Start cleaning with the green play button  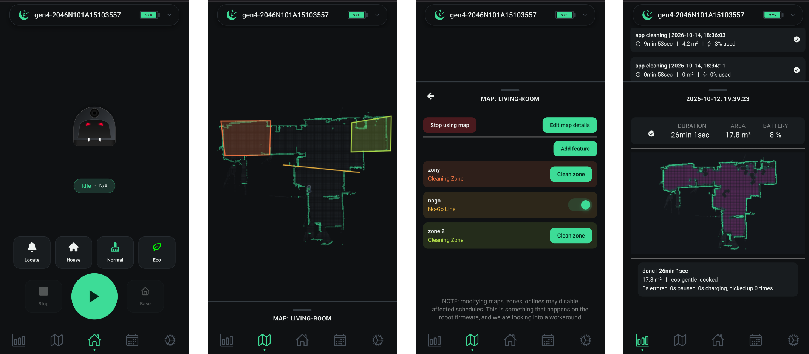pos(94,296)
